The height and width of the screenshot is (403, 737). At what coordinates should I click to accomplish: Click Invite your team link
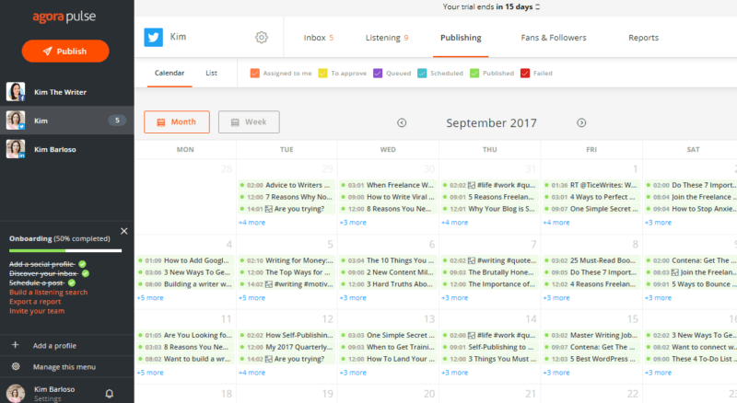click(x=37, y=311)
